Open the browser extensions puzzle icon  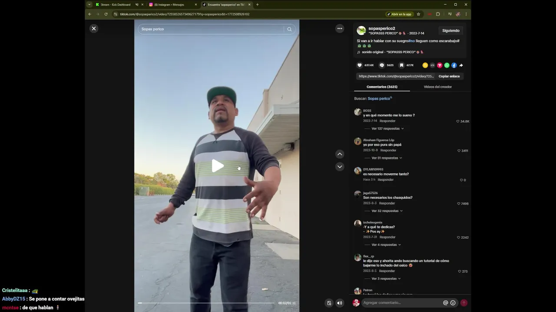coord(438,14)
